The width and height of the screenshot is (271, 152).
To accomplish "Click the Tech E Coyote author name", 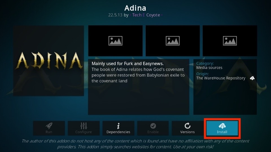I will pyautogui.click(x=146, y=15).
